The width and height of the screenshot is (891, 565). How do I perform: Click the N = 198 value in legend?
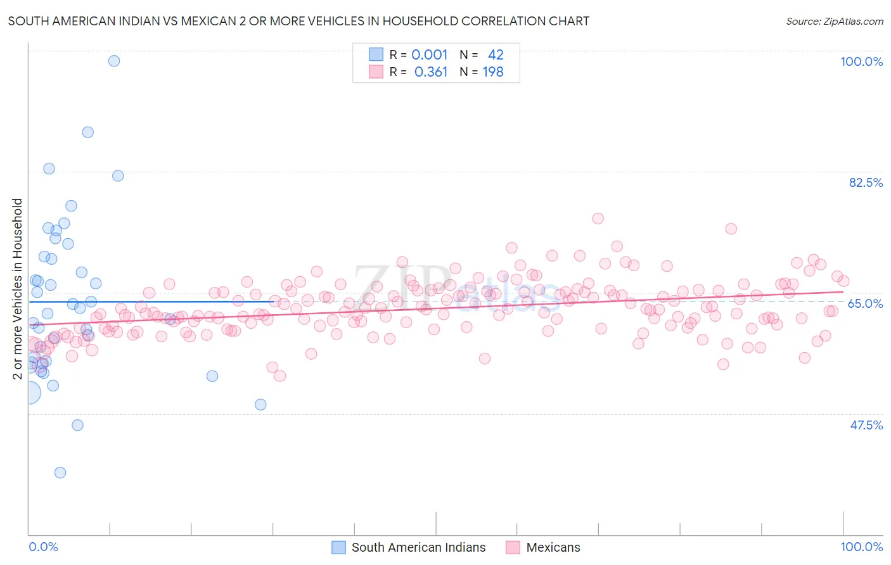(482, 72)
